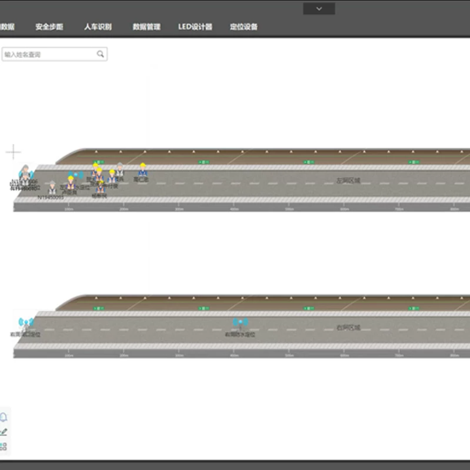This screenshot has width=470, height=470.
Task: Expand the top chevron dropdown panel
Action: (319, 8)
